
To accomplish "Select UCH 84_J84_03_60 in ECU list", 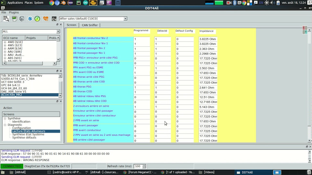I will pyautogui.click(x=14, y=88).
